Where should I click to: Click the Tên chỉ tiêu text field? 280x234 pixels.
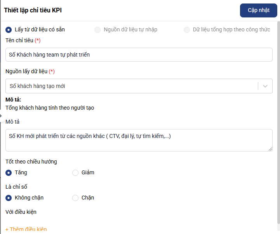point(139,55)
